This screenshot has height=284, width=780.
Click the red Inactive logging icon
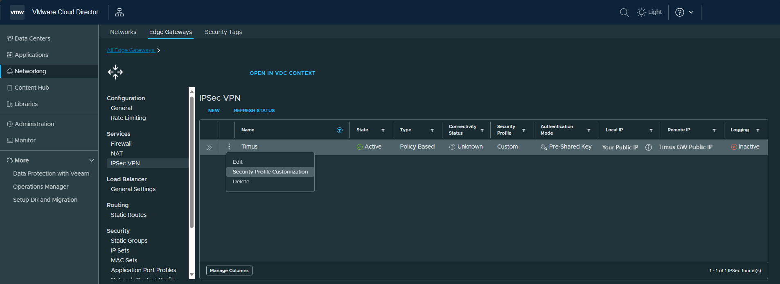pyautogui.click(x=734, y=147)
